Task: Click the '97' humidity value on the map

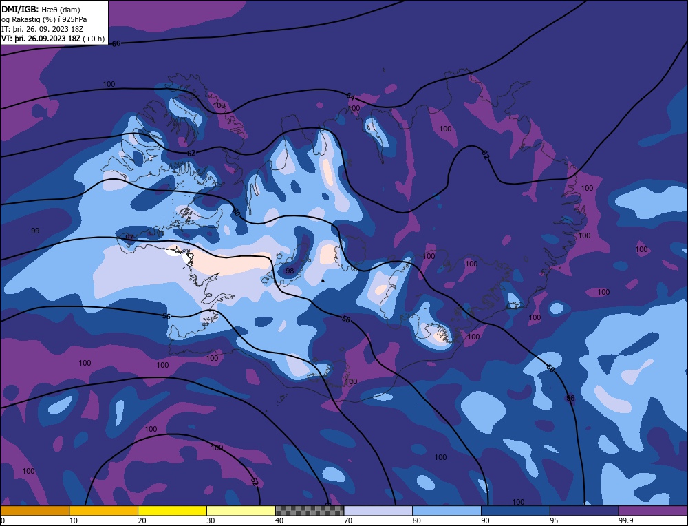Action: pos(129,237)
